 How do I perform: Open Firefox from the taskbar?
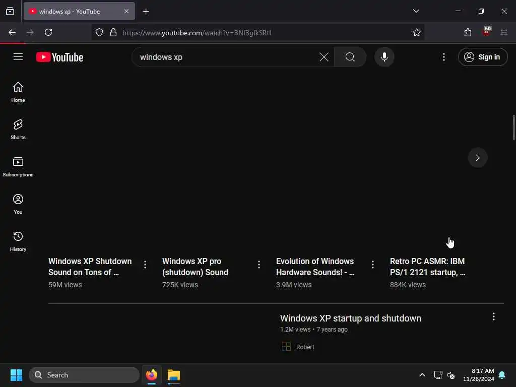(152, 375)
